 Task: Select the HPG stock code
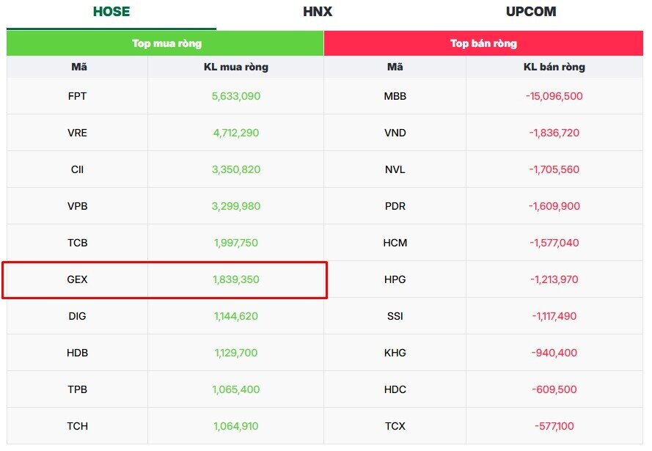point(395,279)
